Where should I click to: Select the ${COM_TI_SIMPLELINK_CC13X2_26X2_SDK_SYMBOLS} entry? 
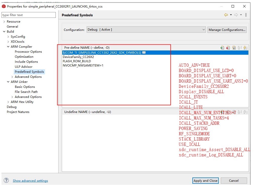pos(155,52)
